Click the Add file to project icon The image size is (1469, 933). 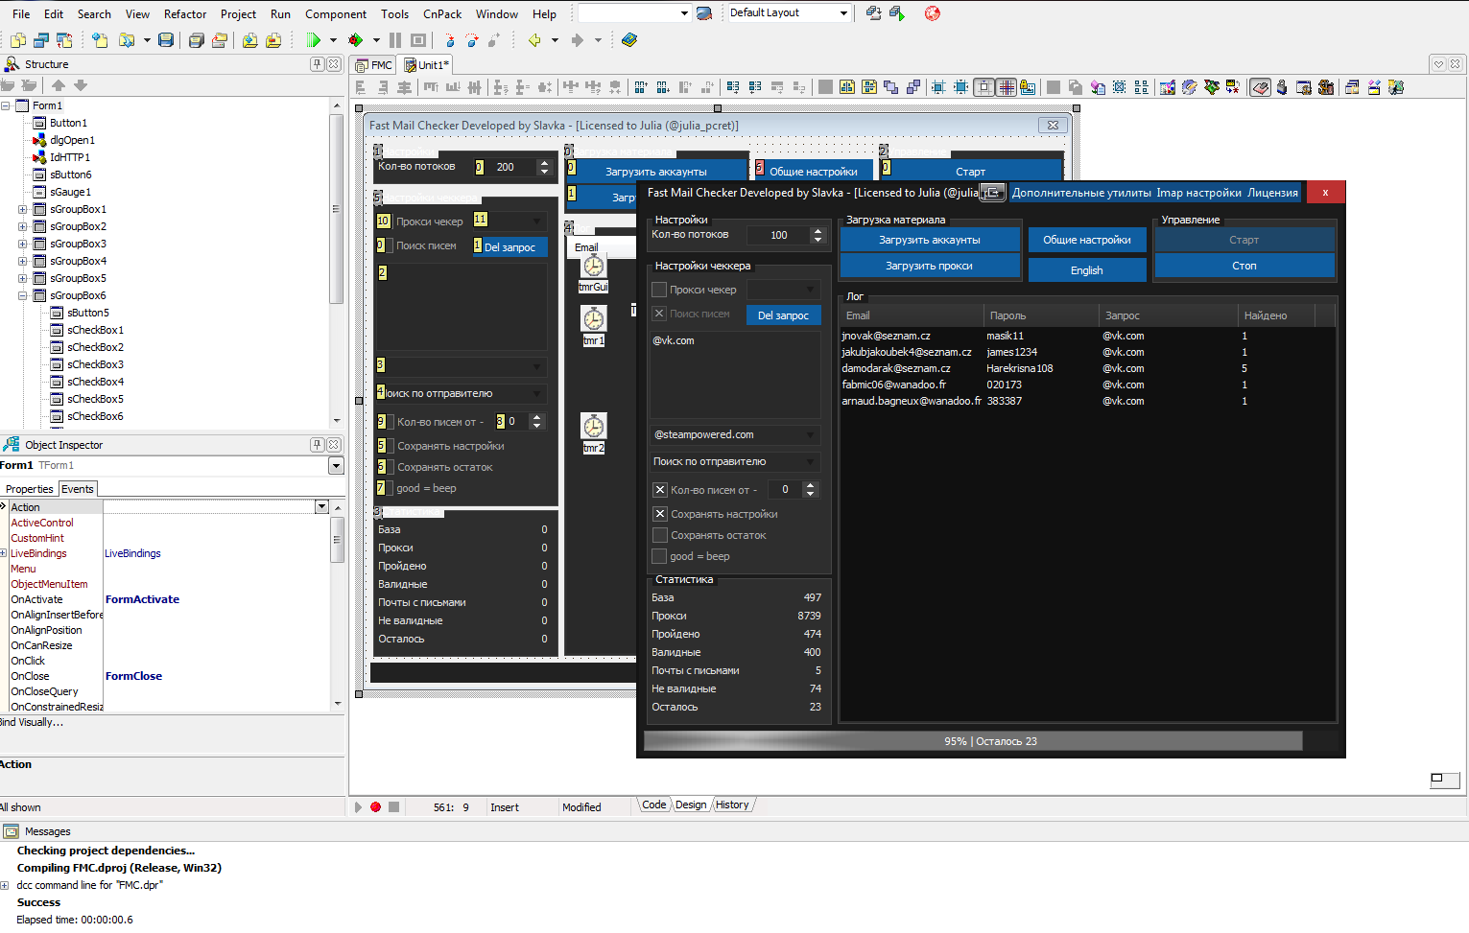(249, 40)
